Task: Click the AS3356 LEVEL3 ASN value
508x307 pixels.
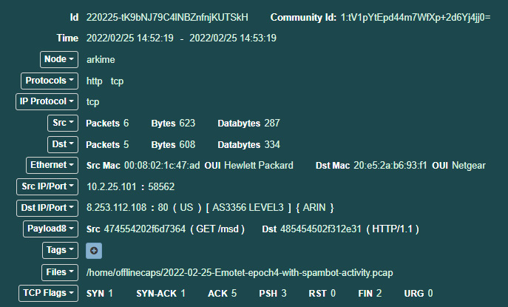Action: point(248,207)
